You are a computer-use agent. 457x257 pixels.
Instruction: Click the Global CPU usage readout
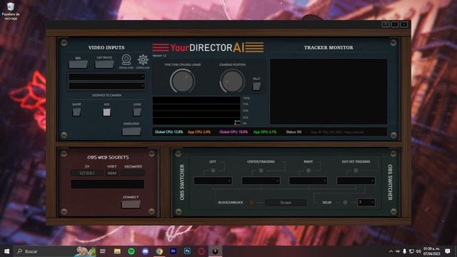[x=169, y=132]
